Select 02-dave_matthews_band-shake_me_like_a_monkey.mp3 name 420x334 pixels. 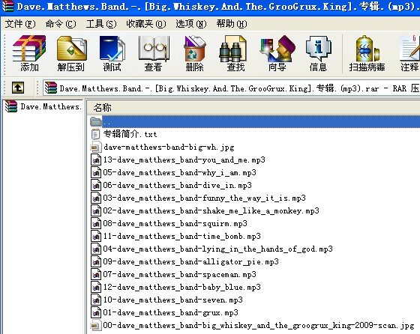tap(211, 210)
